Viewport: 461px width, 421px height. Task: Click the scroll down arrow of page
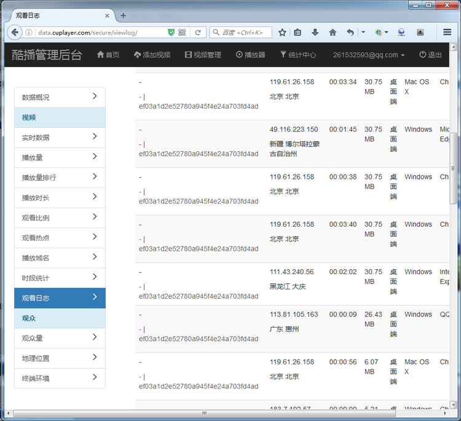pos(454,404)
